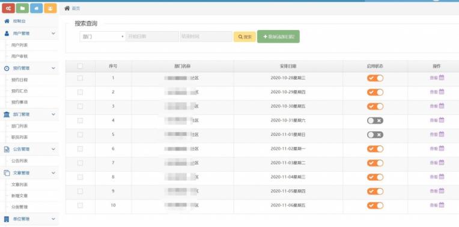Click the blue shortcut button in sidebar top
The image size is (459, 227).
[36, 8]
